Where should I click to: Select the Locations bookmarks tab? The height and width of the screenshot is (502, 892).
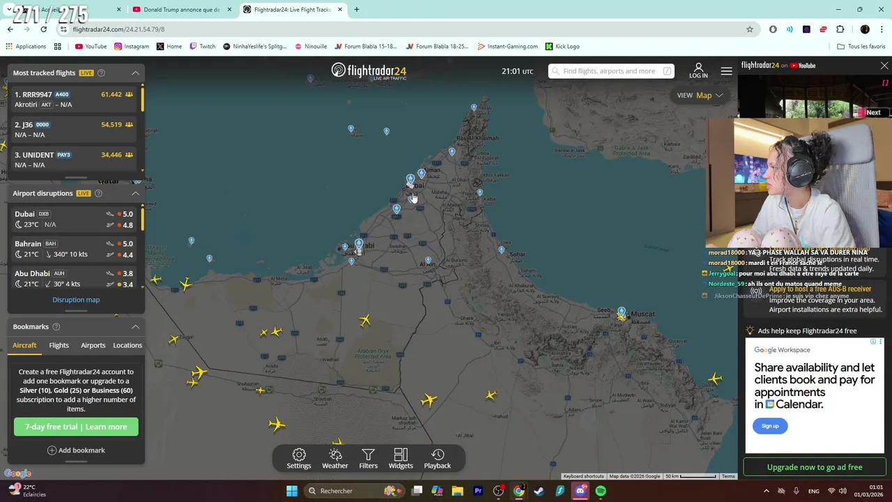pyautogui.click(x=128, y=345)
